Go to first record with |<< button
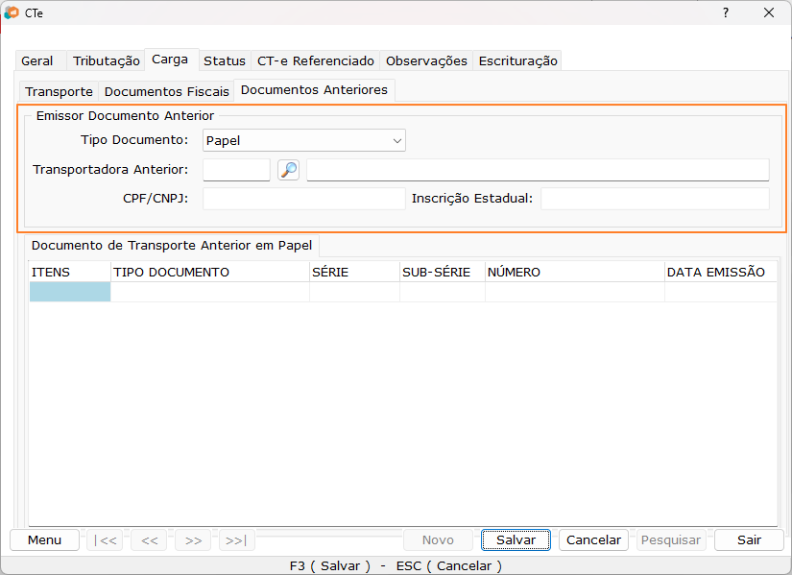Image resolution: width=792 pixels, height=575 pixels. click(x=105, y=540)
